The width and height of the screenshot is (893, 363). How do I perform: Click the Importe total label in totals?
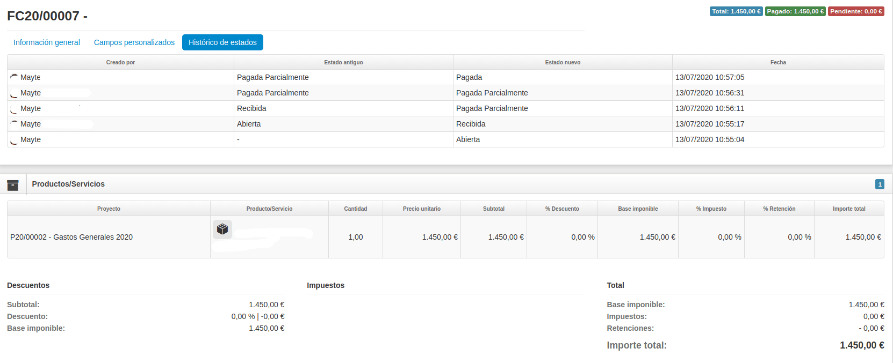point(637,345)
